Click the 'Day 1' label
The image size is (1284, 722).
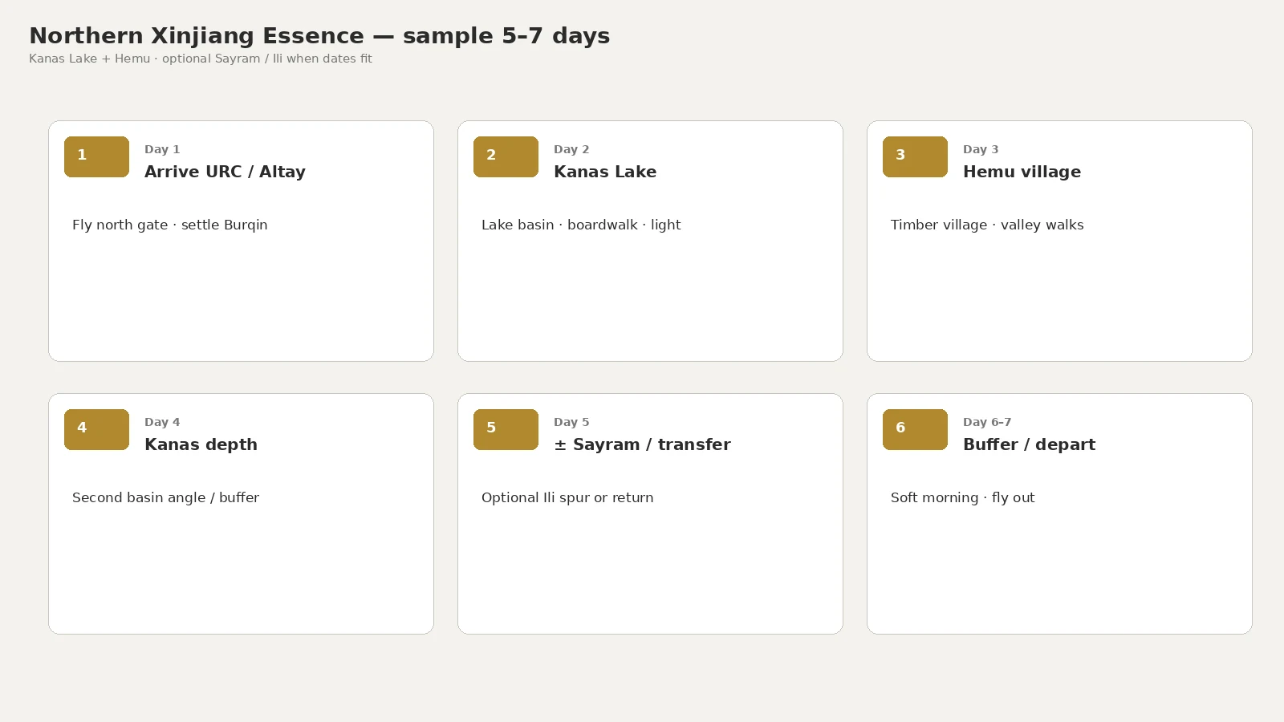[162, 149]
